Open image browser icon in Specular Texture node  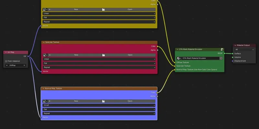(45, 55)
